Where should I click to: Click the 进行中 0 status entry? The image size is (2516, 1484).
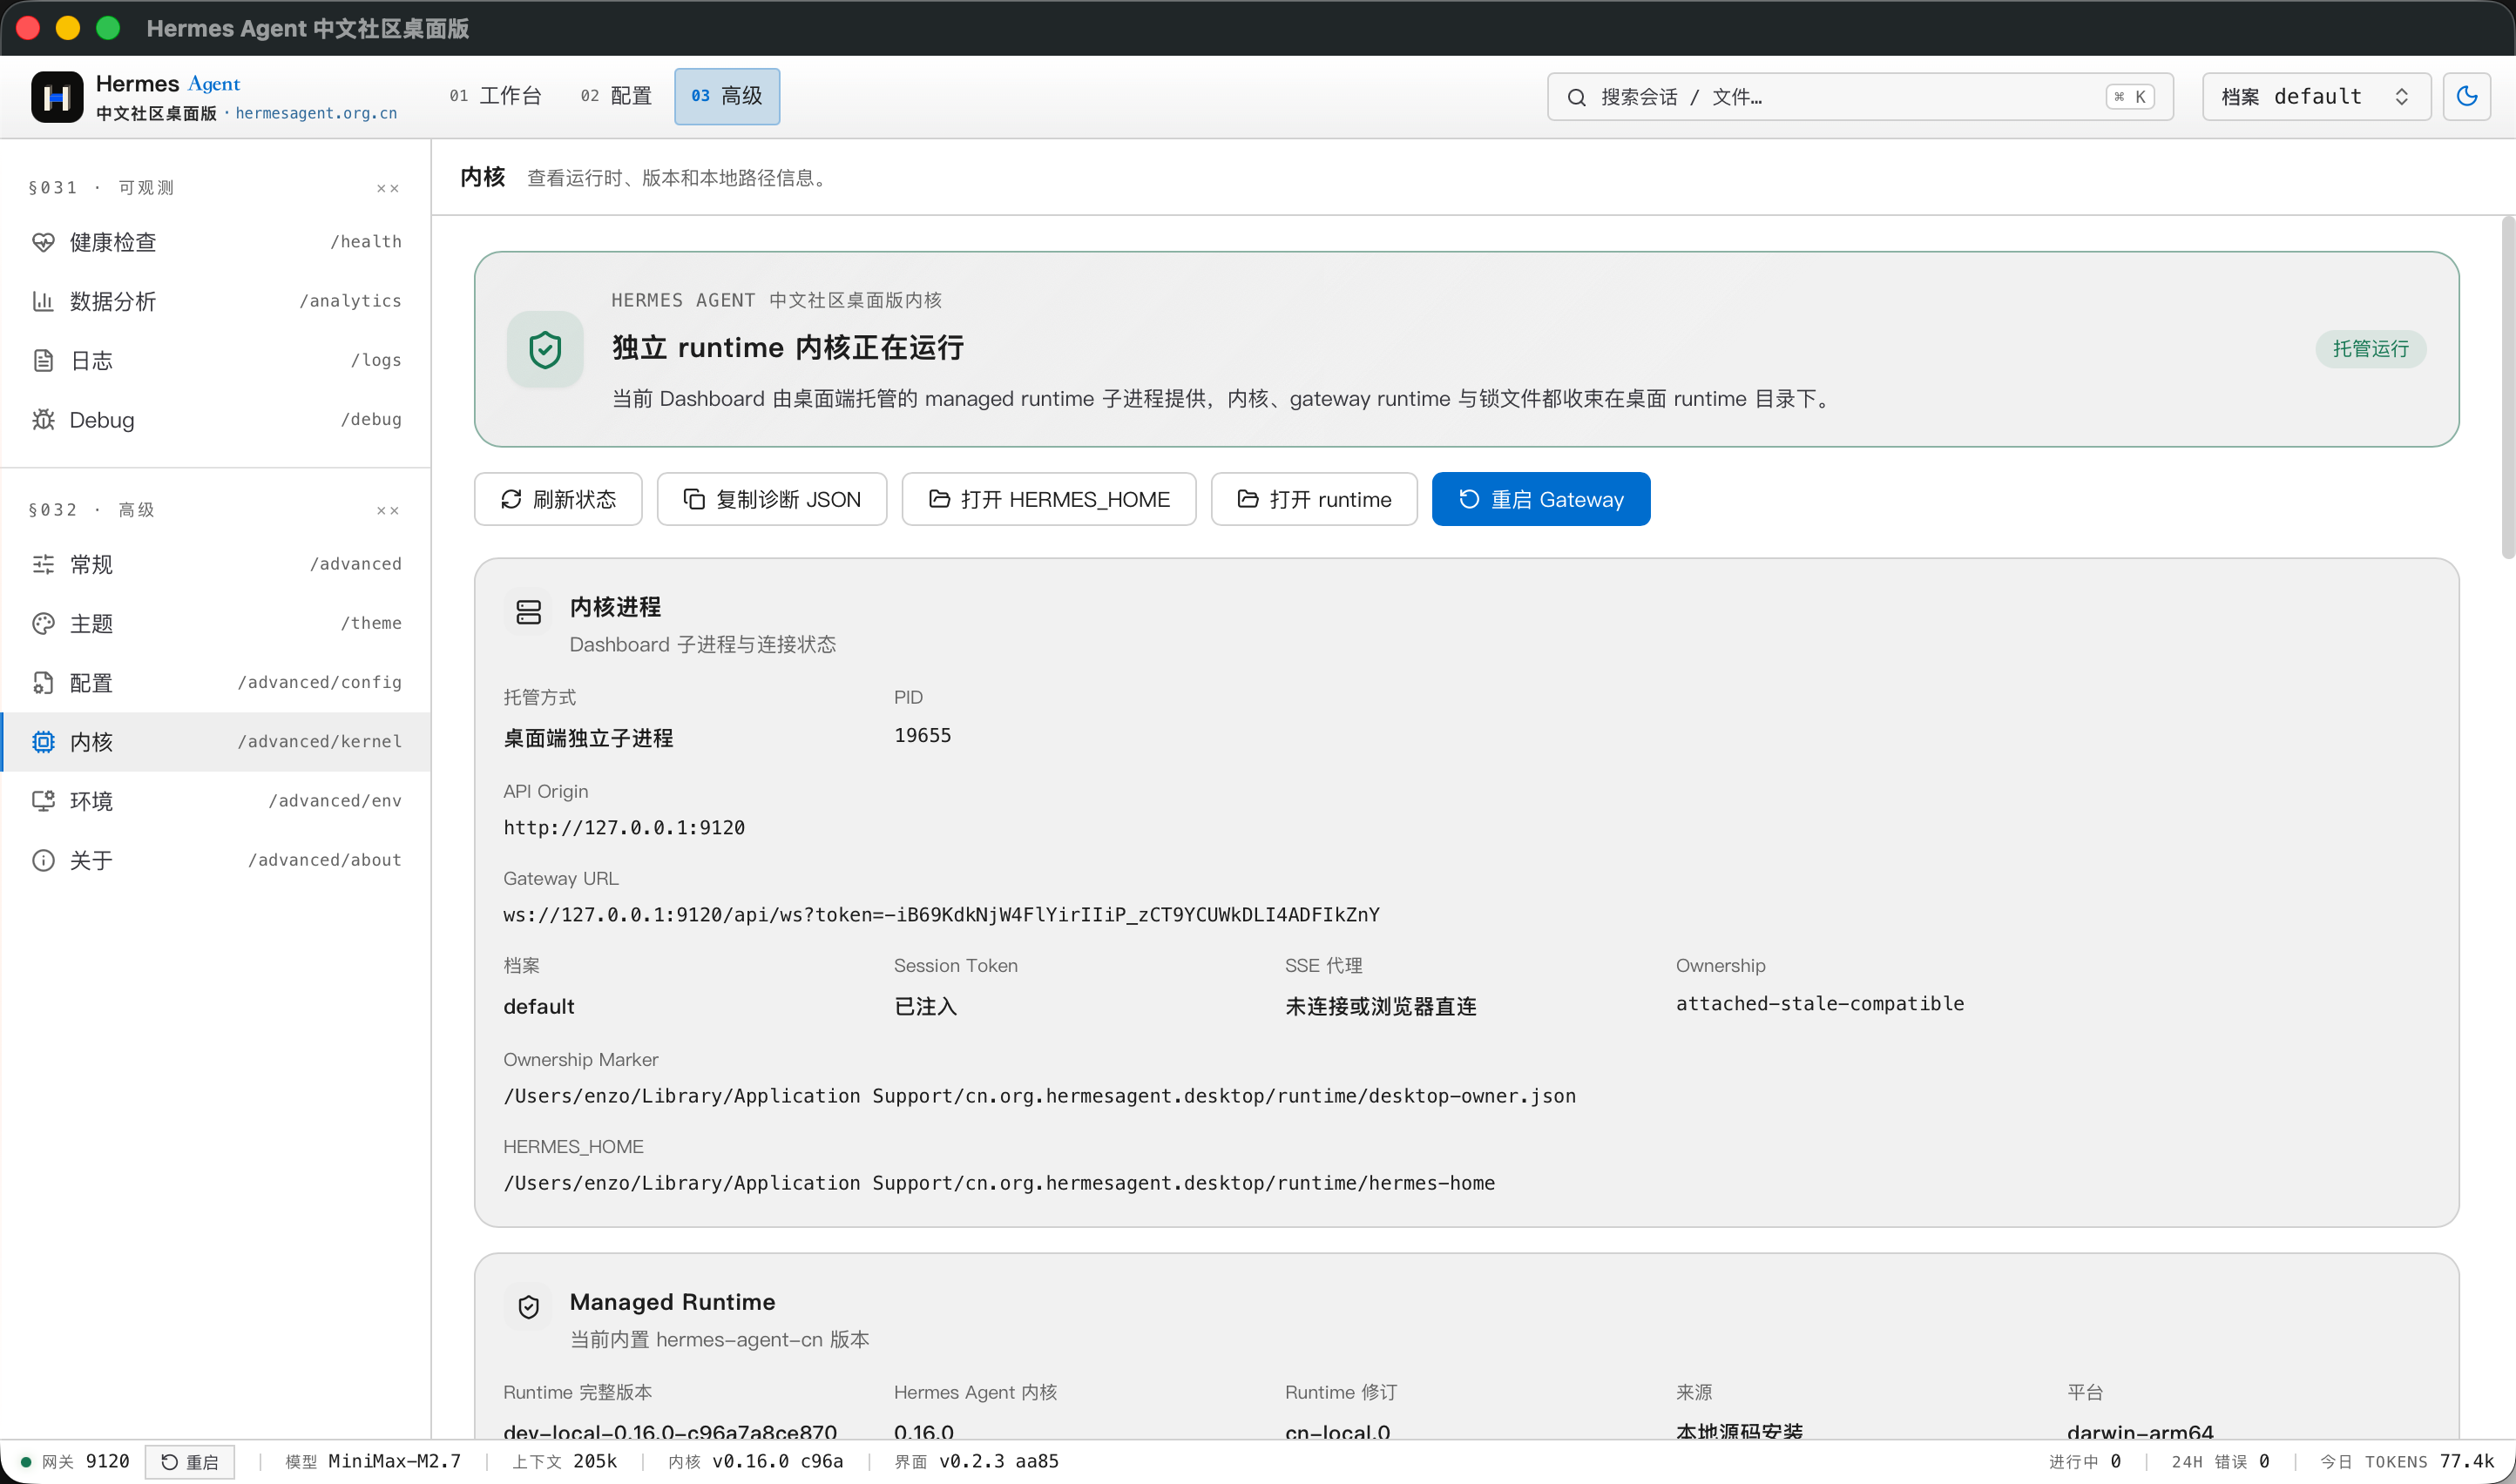(2085, 1462)
